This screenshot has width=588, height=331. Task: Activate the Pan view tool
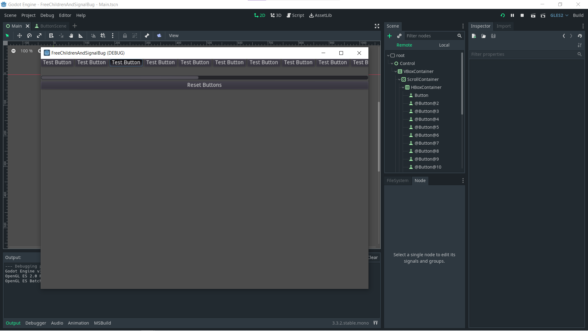pyautogui.click(x=71, y=36)
